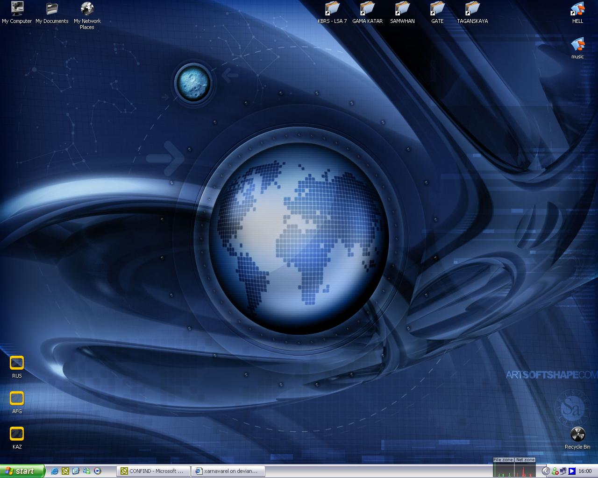Launch Internet Explorer from Quick Launch
The image size is (598, 478).
[55, 471]
